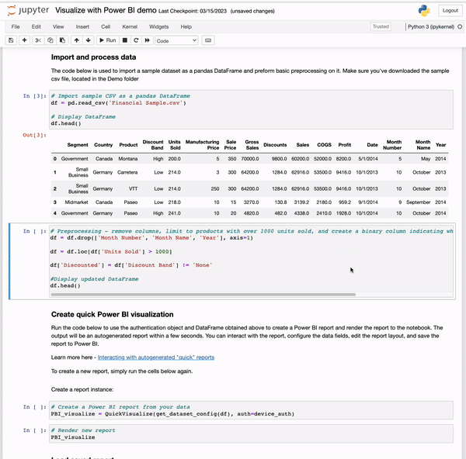Screen dimensions: 466x459
Task: Open the Help menu
Action: (186, 26)
